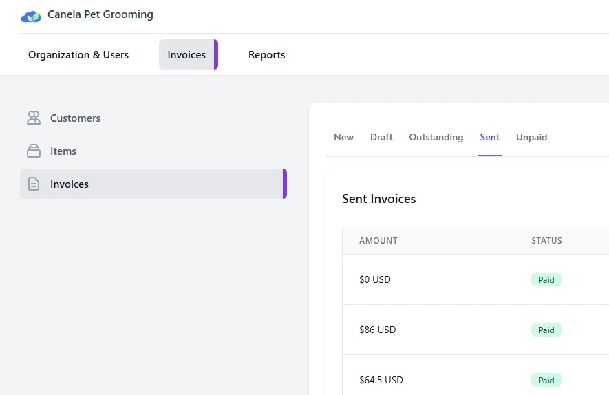Click the $0 USD amount cell
This screenshot has height=395, width=609.
tap(375, 279)
